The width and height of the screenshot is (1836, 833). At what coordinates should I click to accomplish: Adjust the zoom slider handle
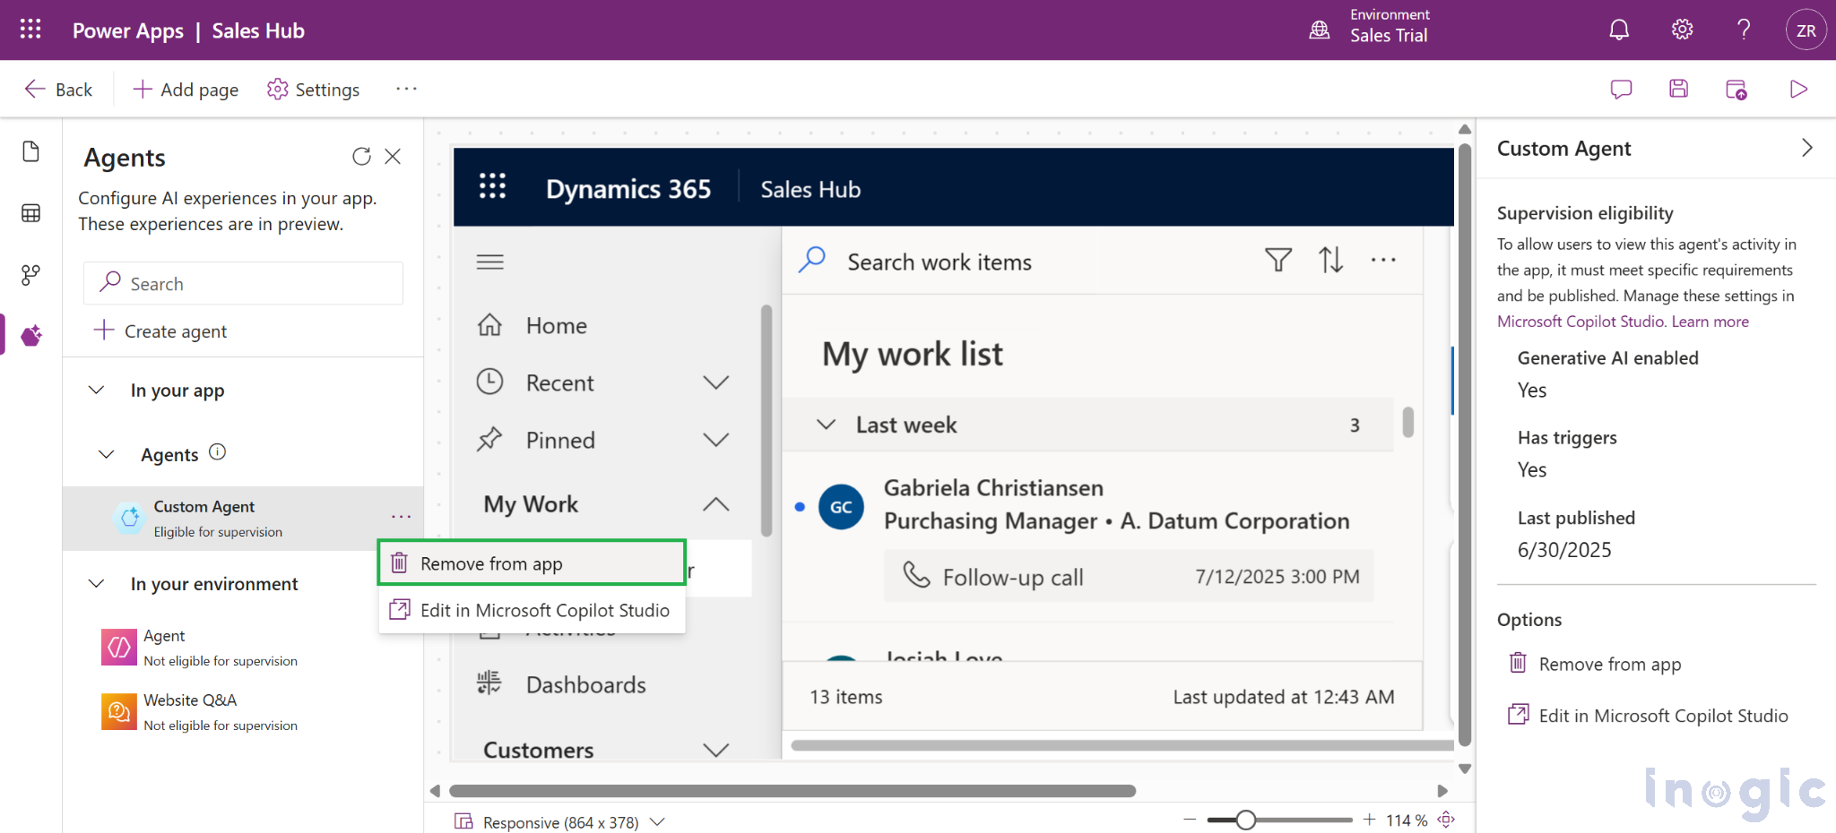[x=1245, y=820]
